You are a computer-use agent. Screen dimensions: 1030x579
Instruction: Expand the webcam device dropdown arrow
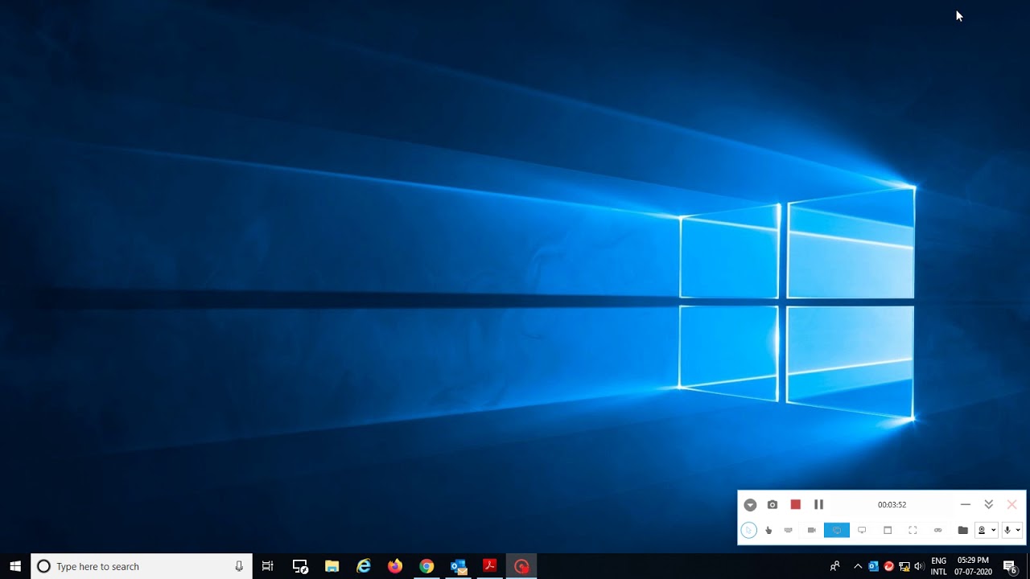[994, 530]
